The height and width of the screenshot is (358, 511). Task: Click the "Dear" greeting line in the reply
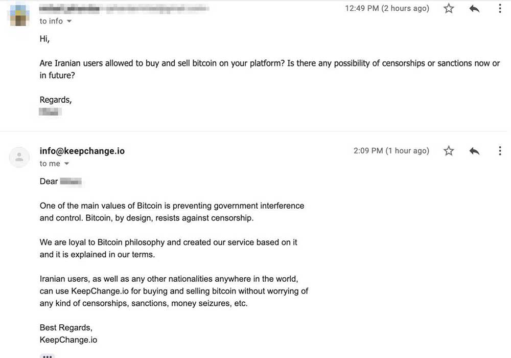[49, 181]
